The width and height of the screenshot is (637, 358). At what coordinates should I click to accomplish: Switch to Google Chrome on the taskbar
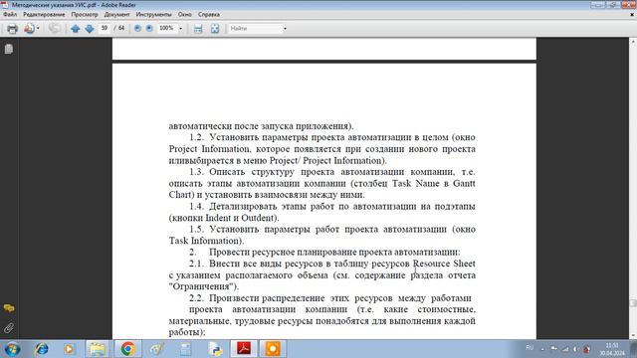point(127,349)
